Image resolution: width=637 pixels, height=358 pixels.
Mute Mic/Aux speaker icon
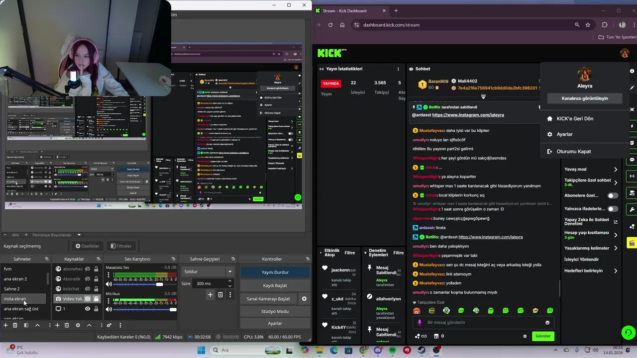[109, 310]
